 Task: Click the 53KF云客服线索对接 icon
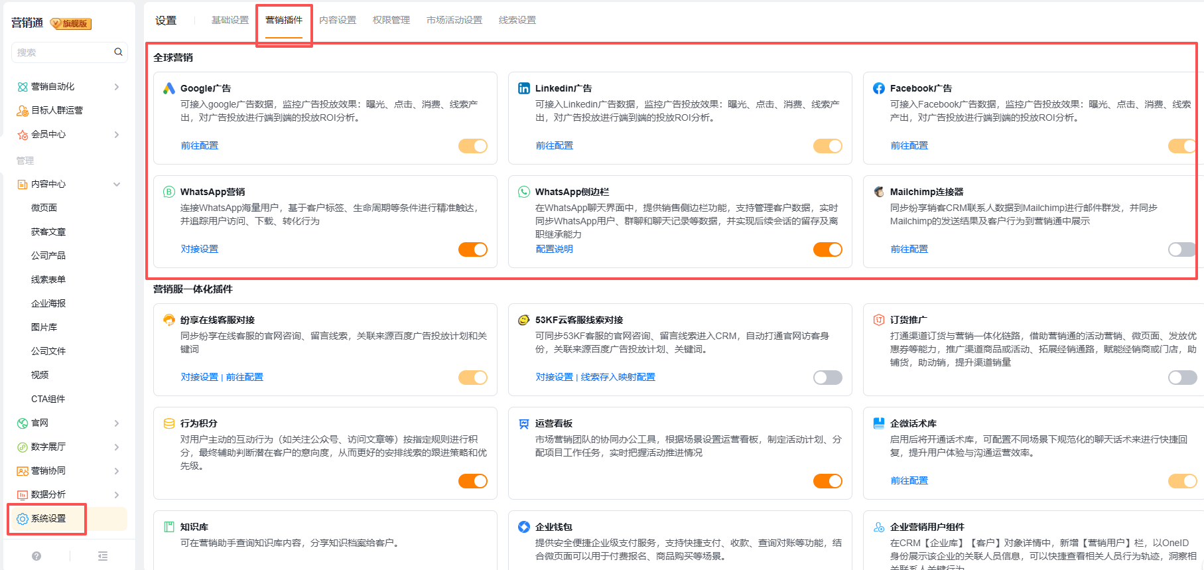tap(524, 320)
